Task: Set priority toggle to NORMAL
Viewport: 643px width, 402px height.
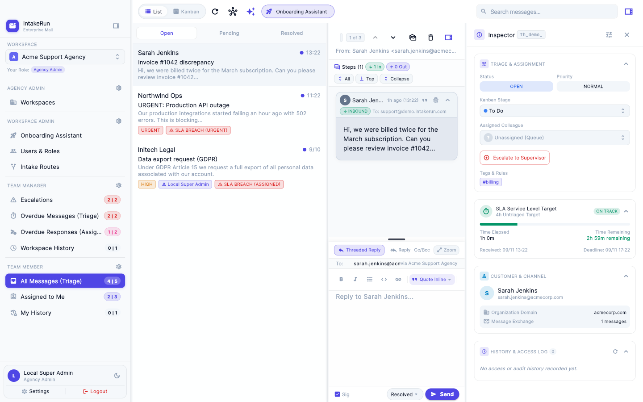Action: (x=593, y=86)
